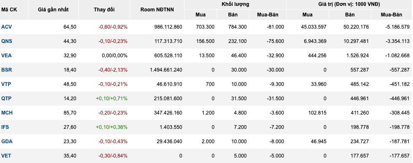Click the Room NĐTNN column header
The height and width of the screenshot is (163, 413).
[157, 10]
